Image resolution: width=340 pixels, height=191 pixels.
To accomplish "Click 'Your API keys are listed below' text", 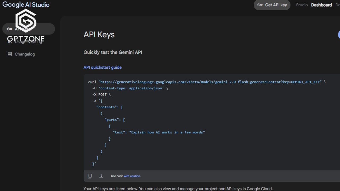I will [x=178, y=189].
